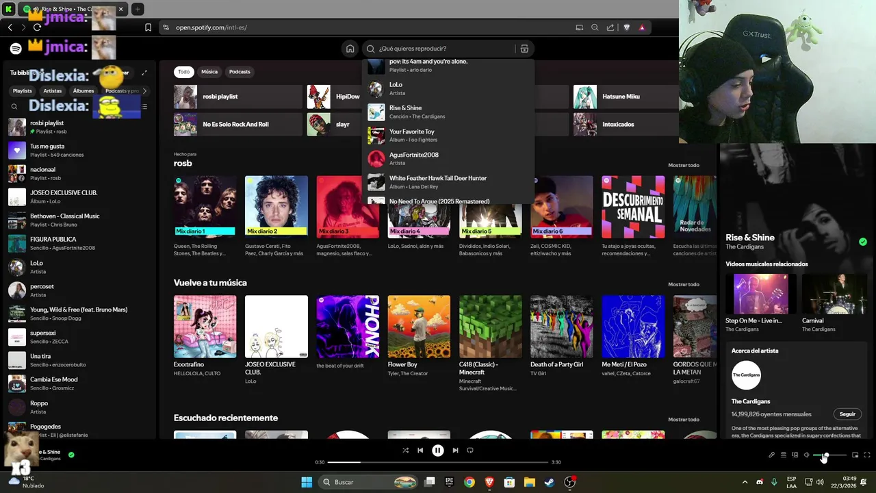The image size is (876, 493).
Task: Play the Carnival music video thumbnail
Action: click(834, 294)
